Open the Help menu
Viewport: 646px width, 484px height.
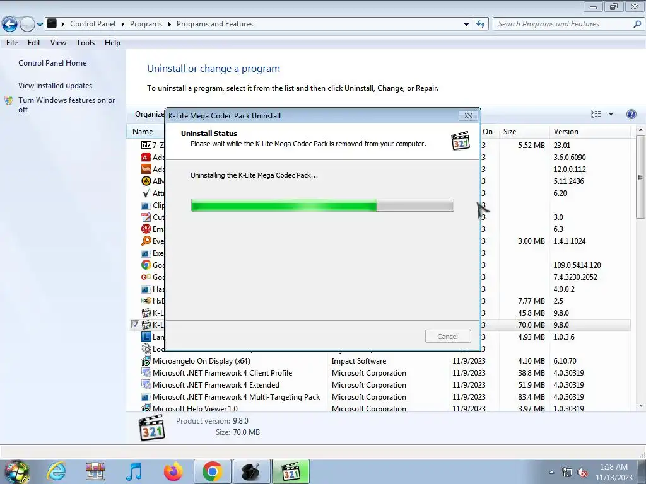(112, 43)
